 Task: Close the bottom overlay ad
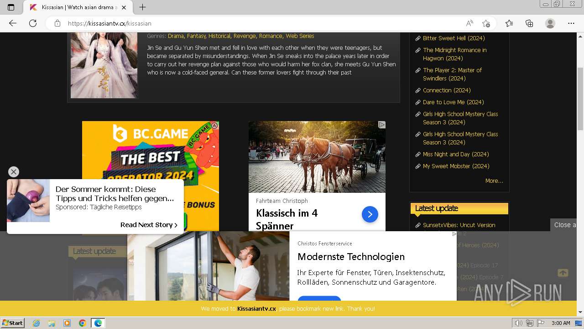[564, 225]
